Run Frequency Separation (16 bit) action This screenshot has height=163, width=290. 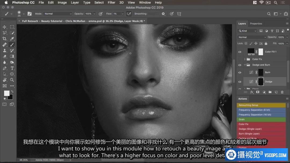tap(261, 115)
